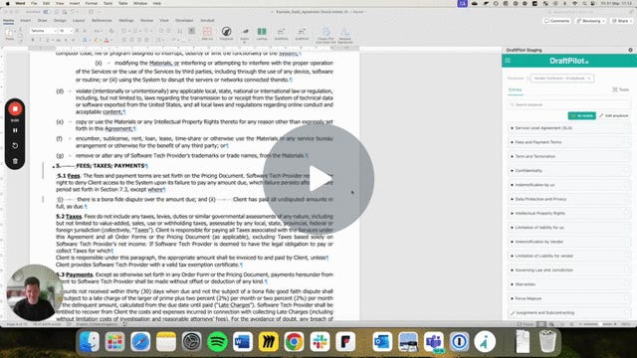Open the References ribbon tab

tap(102, 20)
